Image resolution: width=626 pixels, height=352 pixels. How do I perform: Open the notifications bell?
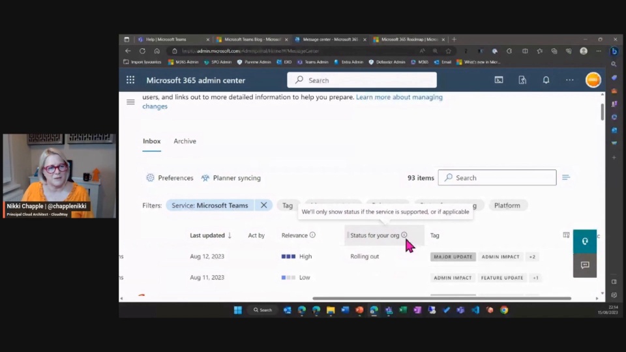pos(546,80)
